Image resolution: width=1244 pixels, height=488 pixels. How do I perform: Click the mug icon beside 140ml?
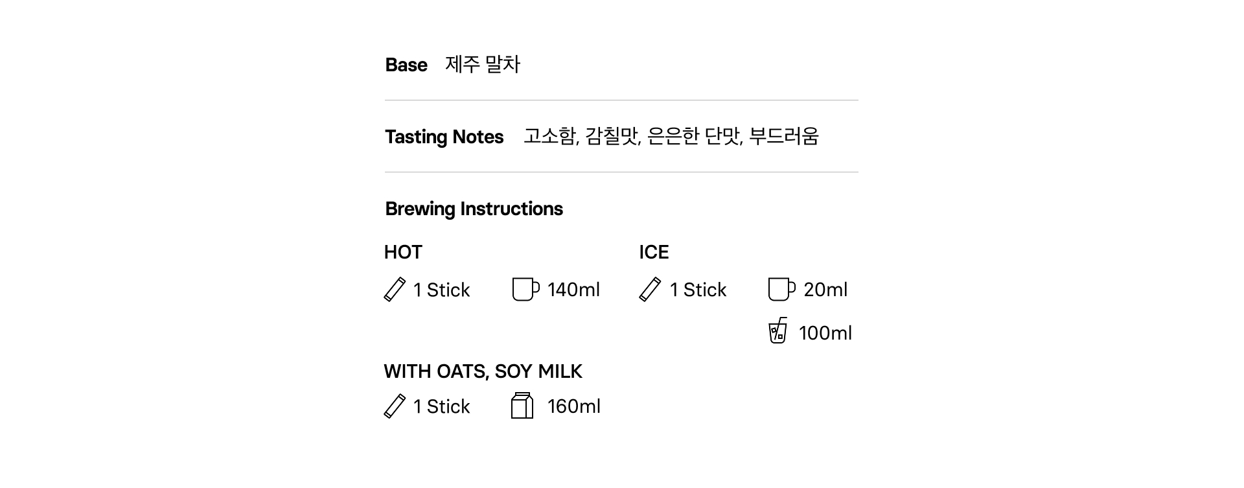click(525, 290)
